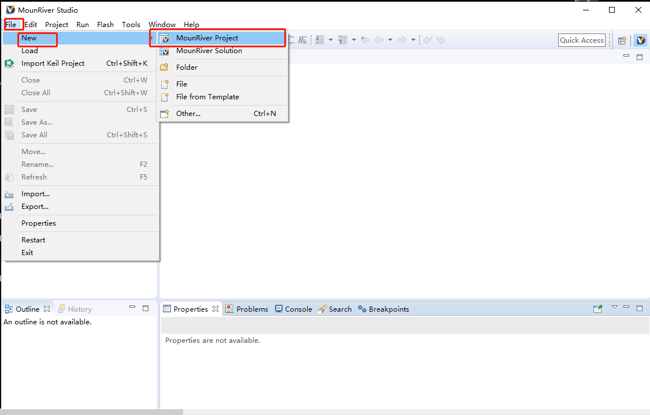Open the Next Annotation options dropdown
This screenshot has width=650, height=415.
tap(331, 40)
